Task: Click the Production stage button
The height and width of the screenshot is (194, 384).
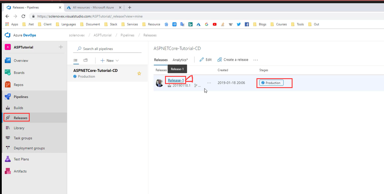Action: (x=271, y=83)
